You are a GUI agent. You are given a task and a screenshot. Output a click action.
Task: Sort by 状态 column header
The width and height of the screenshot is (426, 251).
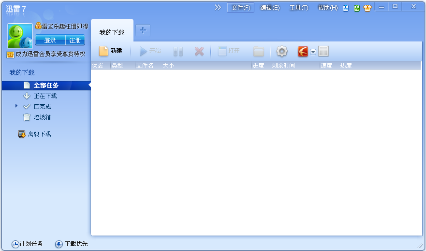tap(97, 65)
